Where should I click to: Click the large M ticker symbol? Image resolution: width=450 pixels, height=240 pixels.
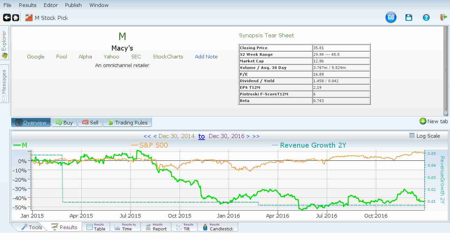122,36
